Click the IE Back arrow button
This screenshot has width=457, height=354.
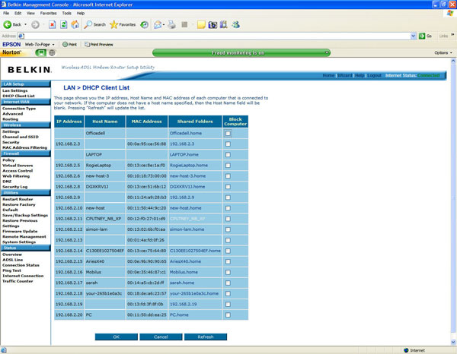[14, 24]
